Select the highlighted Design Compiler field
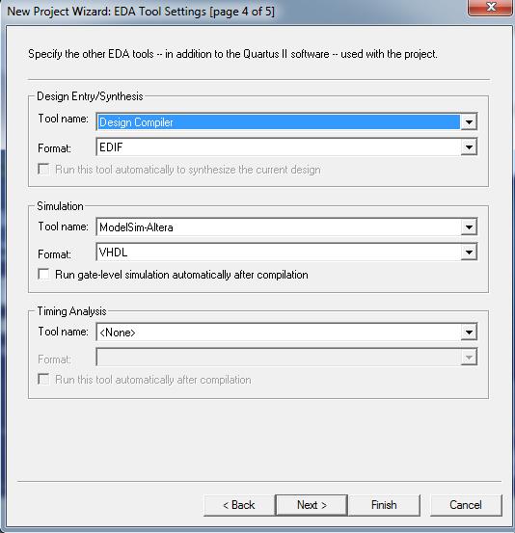This screenshot has height=533, width=515. coord(279,122)
